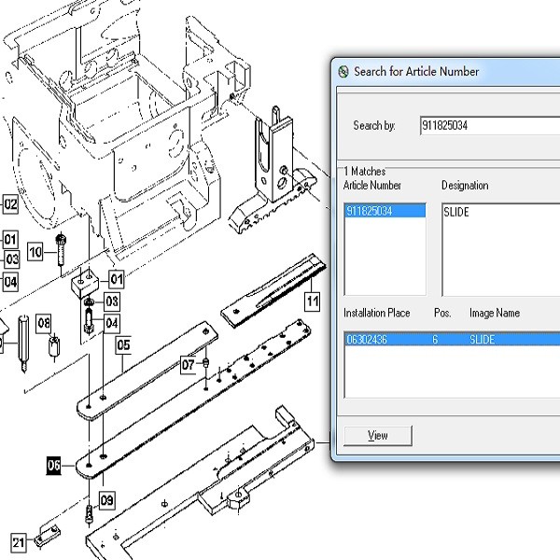
Task: Pick part callout 07 near the screw
Action: point(189,363)
